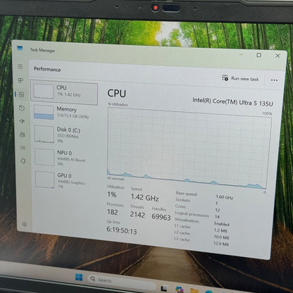Open the Windows Start menu
Viewport: 293px width, 293px height.
(x=79, y=278)
